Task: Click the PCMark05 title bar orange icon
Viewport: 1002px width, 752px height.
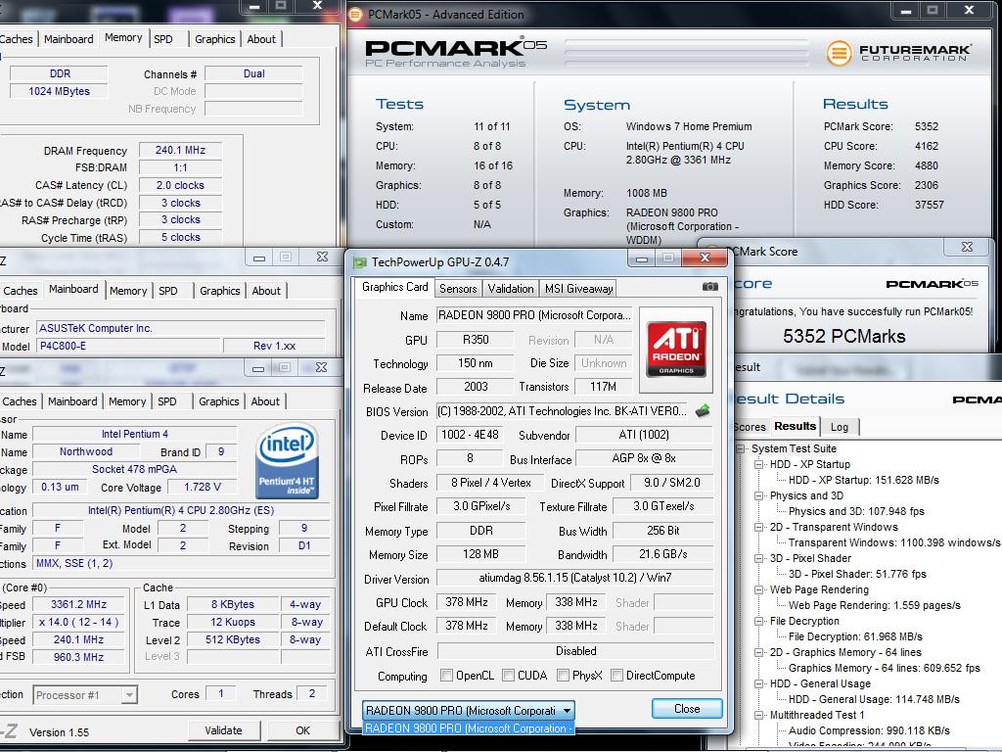Action: tap(356, 14)
